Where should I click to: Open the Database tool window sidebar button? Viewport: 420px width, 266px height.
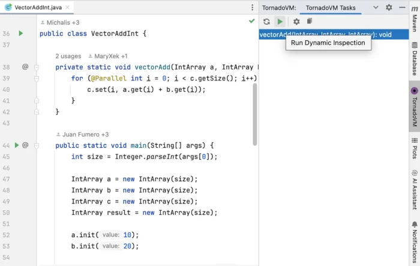click(x=415, y=58)
